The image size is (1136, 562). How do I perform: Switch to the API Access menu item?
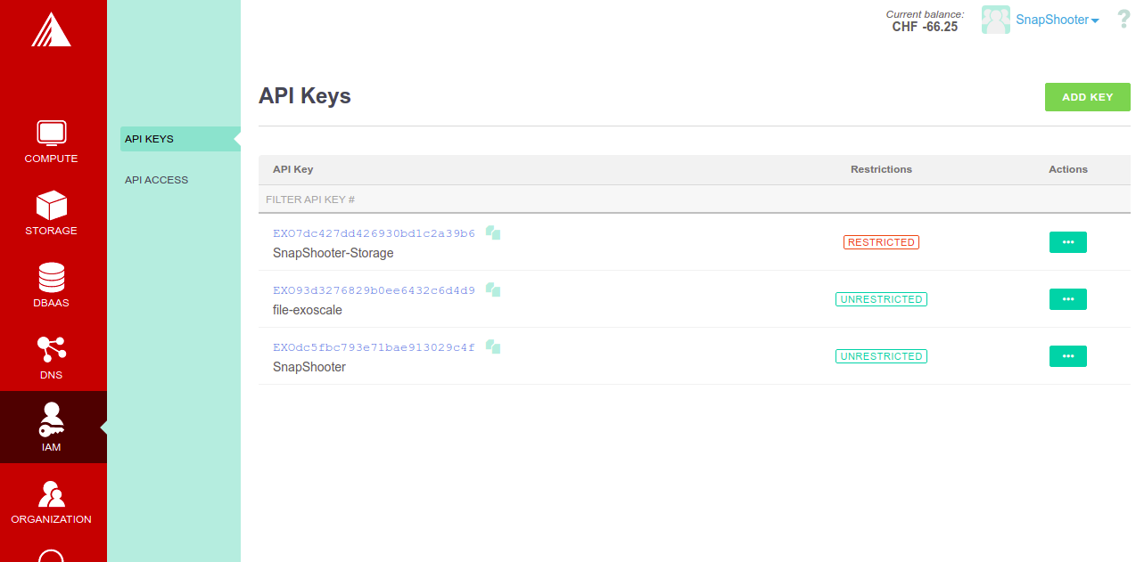pyautogui.click(x=157, y=180)
